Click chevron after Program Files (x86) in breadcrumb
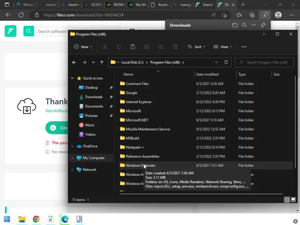The width and height of the screenshot is (300, 225). (183, 62)
